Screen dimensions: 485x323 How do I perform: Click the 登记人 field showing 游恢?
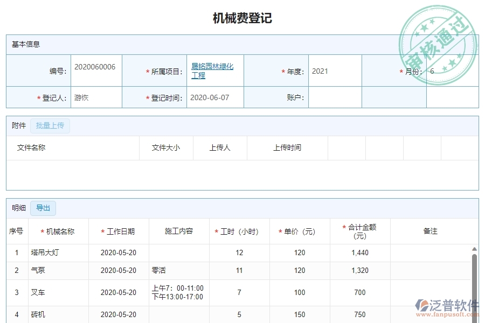96,97
